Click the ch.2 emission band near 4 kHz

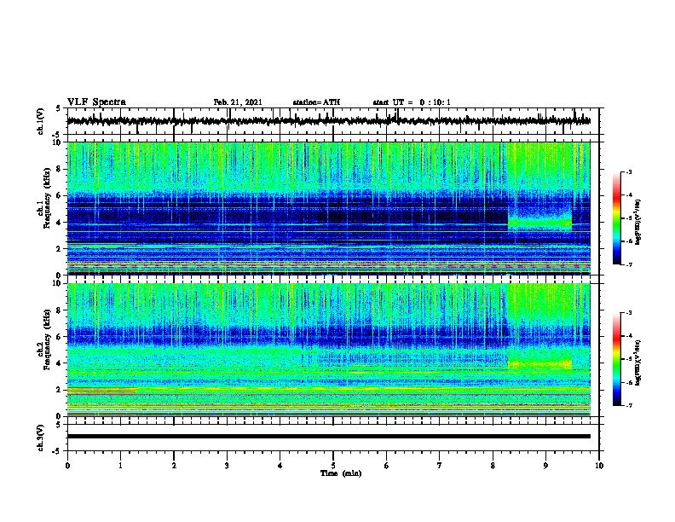(x=539, y=364)
